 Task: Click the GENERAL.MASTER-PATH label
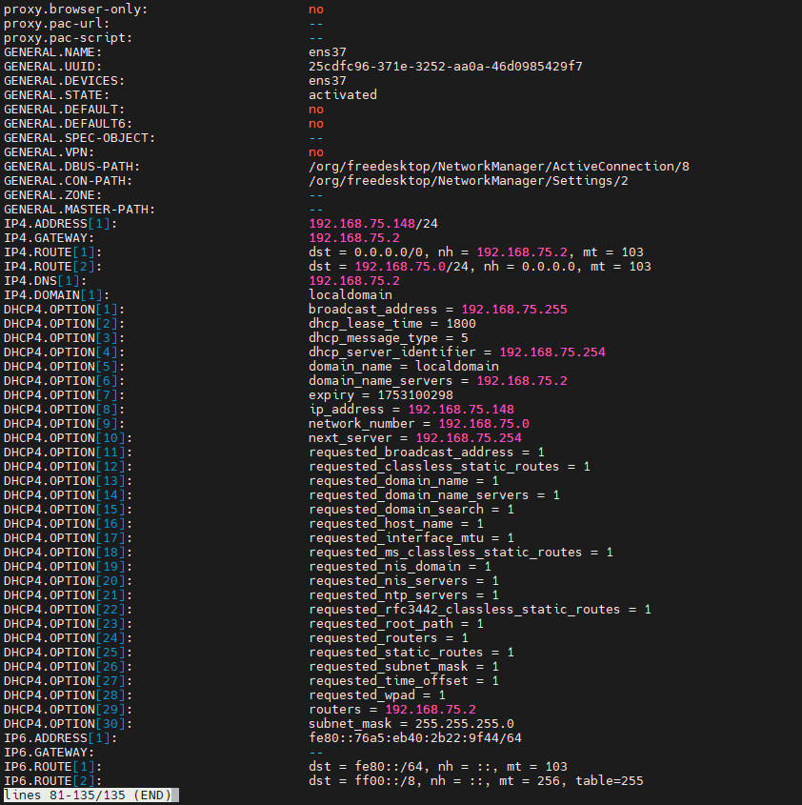pos(79,210)
